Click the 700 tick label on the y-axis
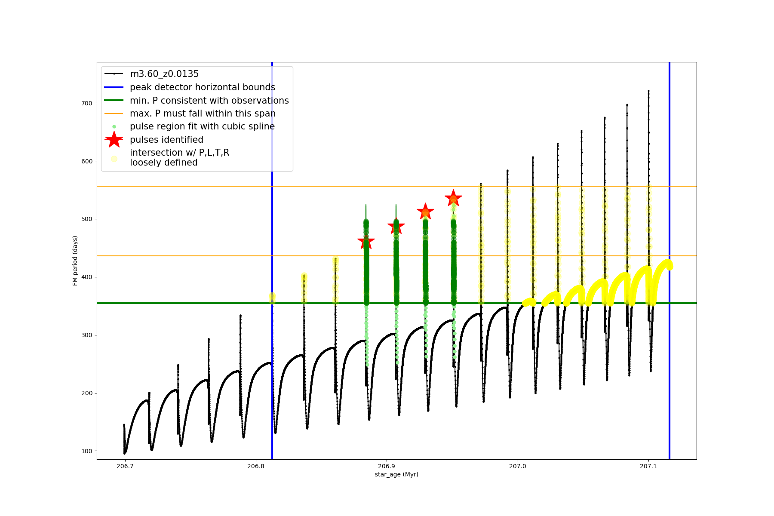The width and height of the screenshot is (774, 516). (x=86, y=103)
